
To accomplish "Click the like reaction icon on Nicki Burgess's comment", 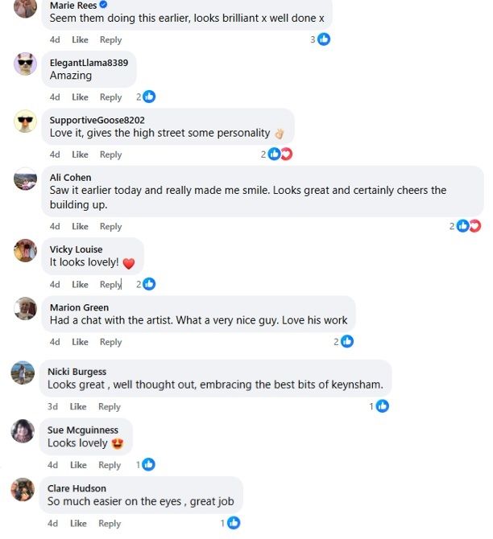I will click(383, 406).
